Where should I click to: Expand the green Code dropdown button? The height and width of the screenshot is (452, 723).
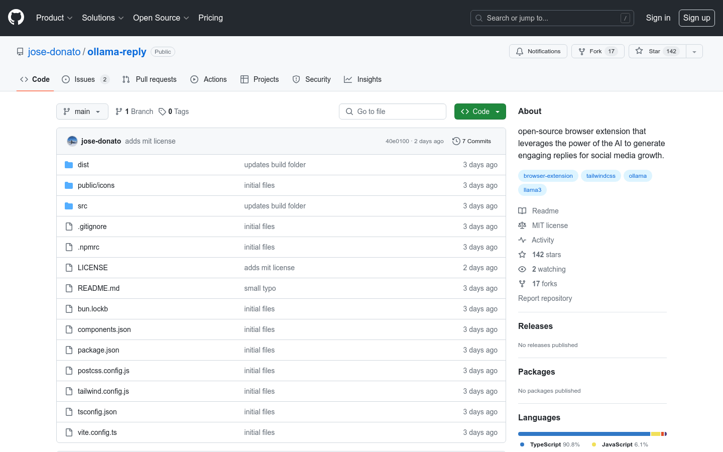pos(480,111)
